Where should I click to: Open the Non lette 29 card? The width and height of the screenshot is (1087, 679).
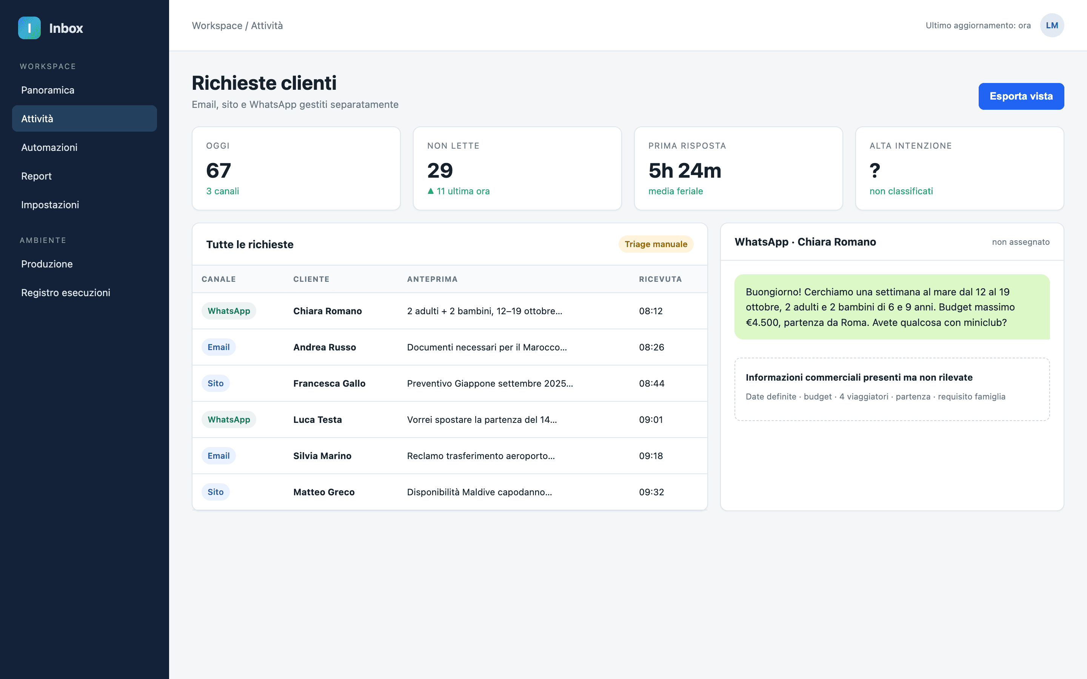[x=517, y=168]
